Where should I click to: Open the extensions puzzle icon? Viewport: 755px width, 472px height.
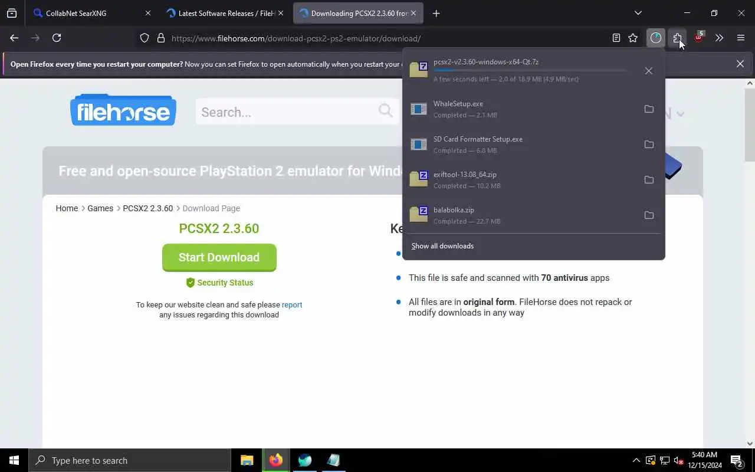[677, 38]
